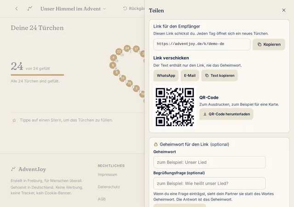
Task: Open door star number 13
Action: click(x=123, y=78)
